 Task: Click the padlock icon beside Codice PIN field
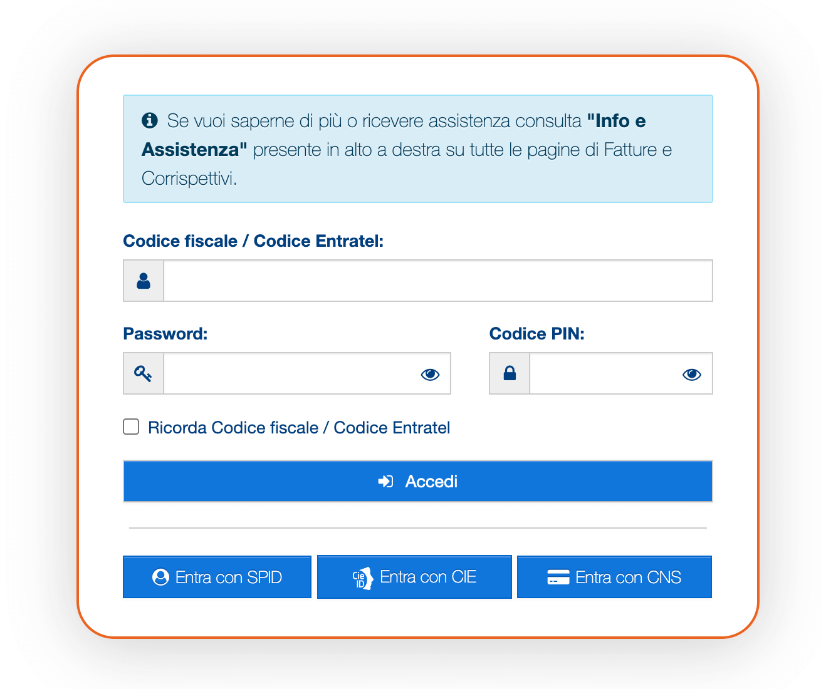tap(509, 373)
